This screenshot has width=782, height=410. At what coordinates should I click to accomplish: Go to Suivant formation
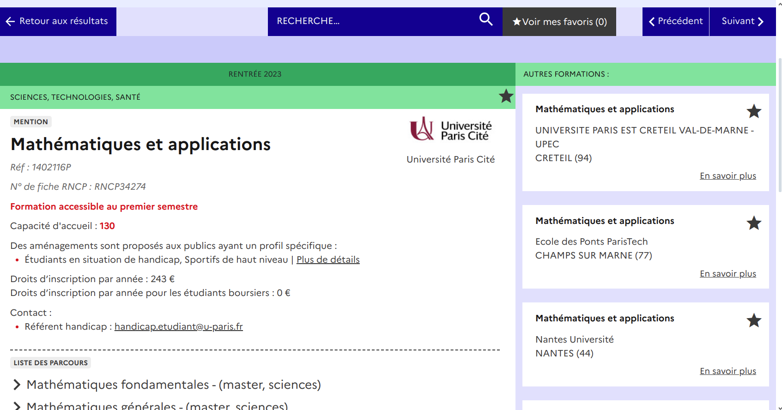point(743,21)
